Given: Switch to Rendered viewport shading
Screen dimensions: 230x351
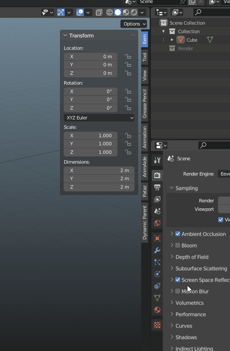Looking at the screenshot, I should coord(133,12).
